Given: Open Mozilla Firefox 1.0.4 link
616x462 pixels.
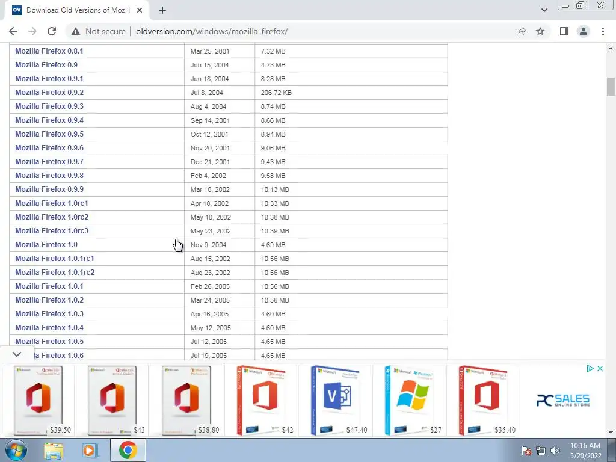Looking at the screenshot, I should tap(49, 328).
